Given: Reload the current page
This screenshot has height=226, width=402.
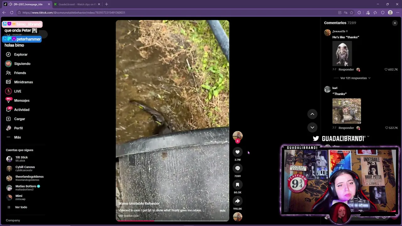Looking at the screenshot, I should tap(12, 13).
